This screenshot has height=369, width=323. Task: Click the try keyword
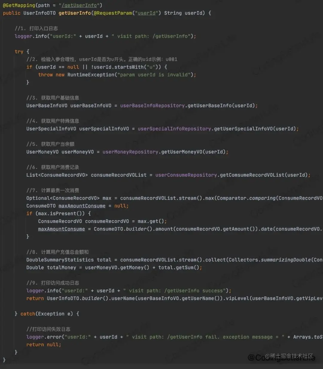tap(19, 52)
